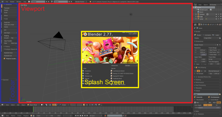Click the render layers properties tab icon
Viewport: 222px width, 117px height.
[x=201, y=24]
